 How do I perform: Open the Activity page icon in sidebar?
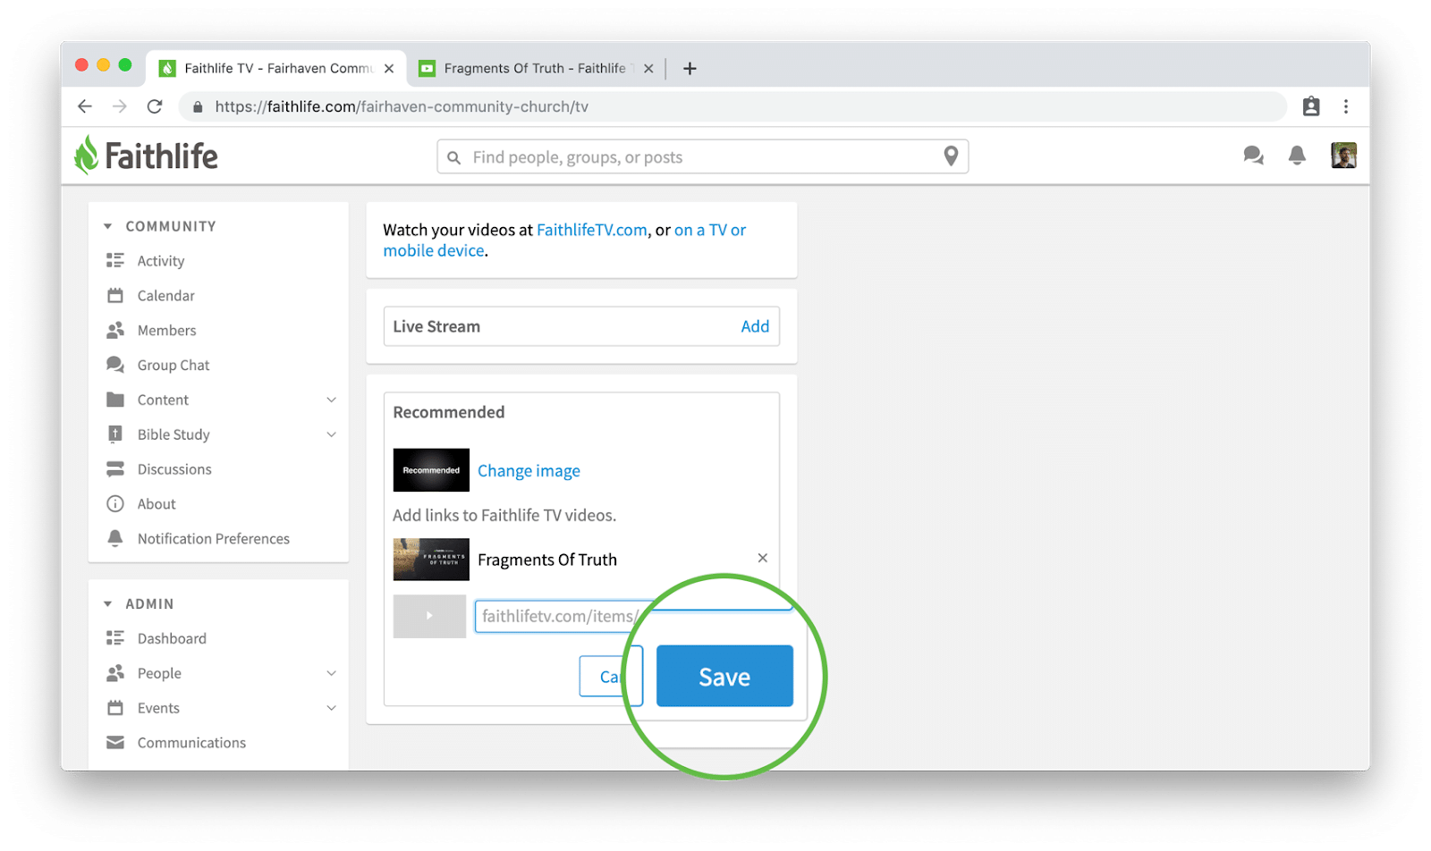click(115, 260)
